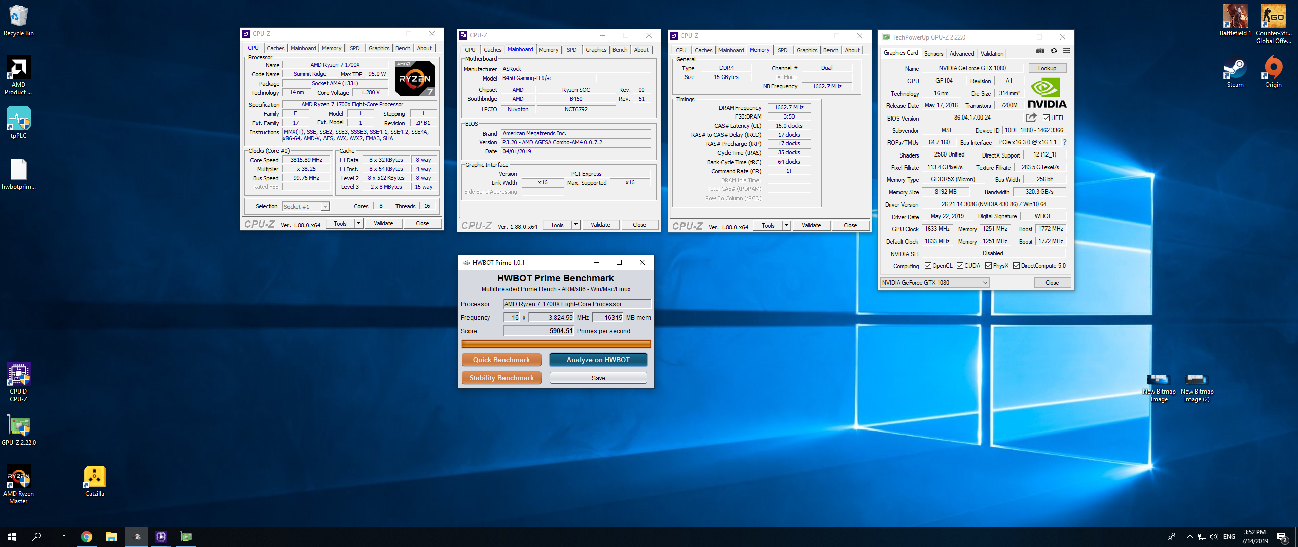Click HWBOT Score value field
Viewport: 1298px width, 547px height.
coord(538,331)
